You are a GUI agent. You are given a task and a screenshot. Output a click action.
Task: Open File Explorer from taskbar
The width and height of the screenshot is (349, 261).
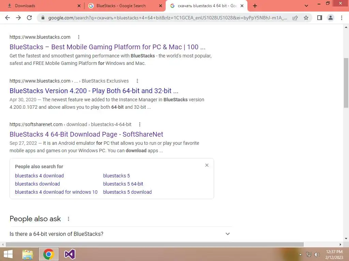click(x=28, y=254)
